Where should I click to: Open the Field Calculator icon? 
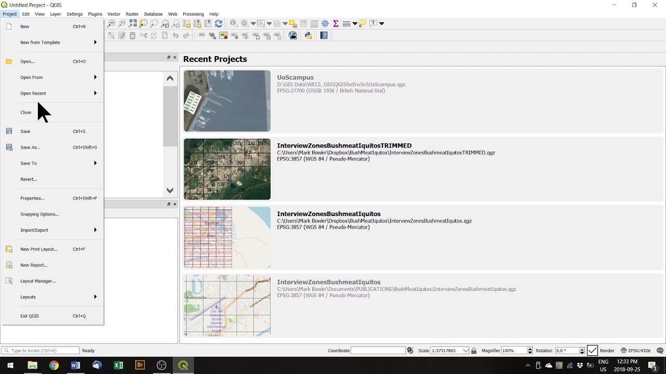(314, 23)
